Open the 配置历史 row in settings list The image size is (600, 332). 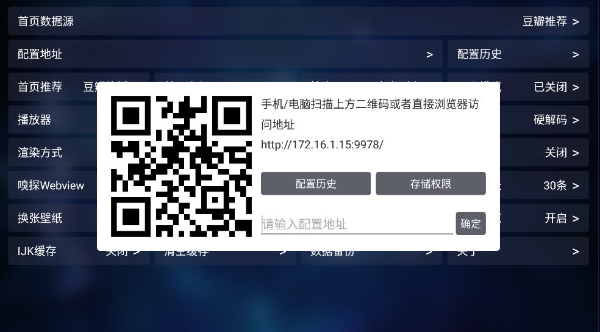[x=518, y=54]
